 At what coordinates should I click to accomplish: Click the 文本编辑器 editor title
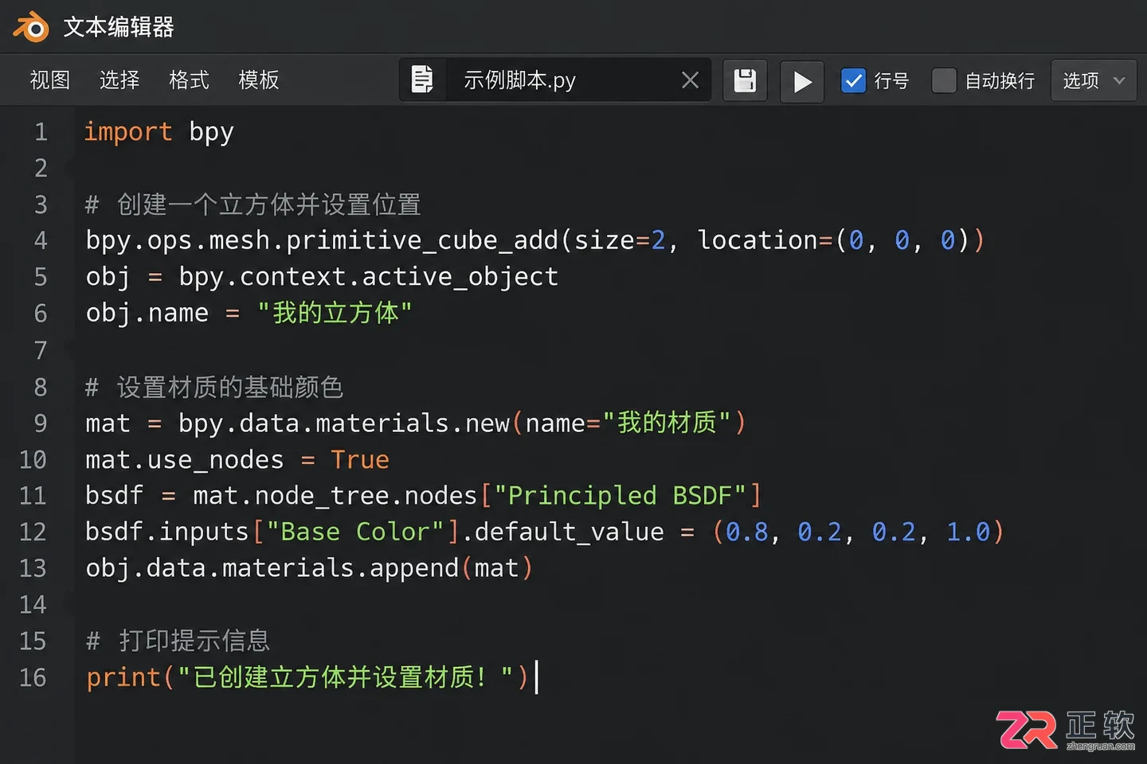click(x=119, y=27)
